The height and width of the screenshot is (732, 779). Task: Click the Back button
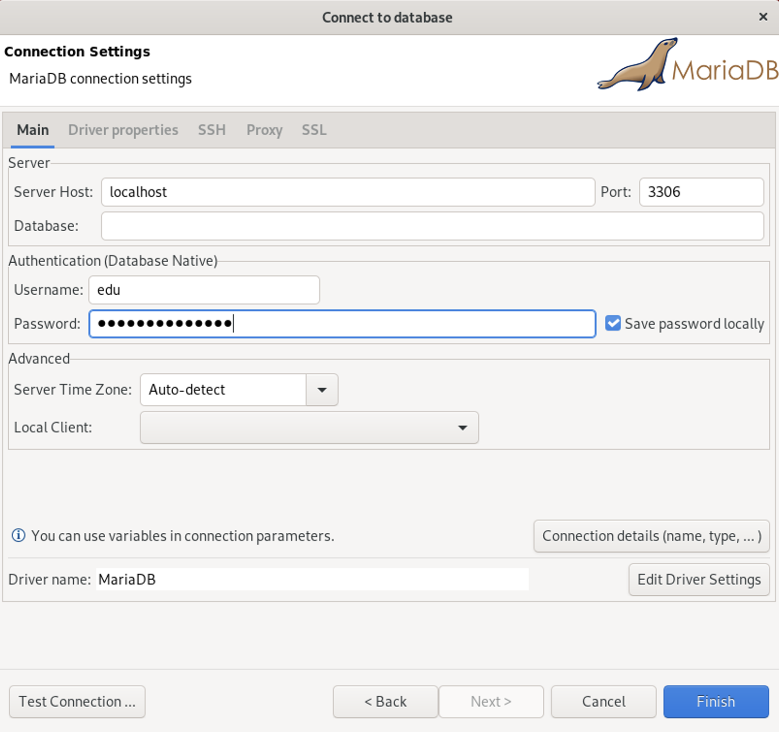385,701
